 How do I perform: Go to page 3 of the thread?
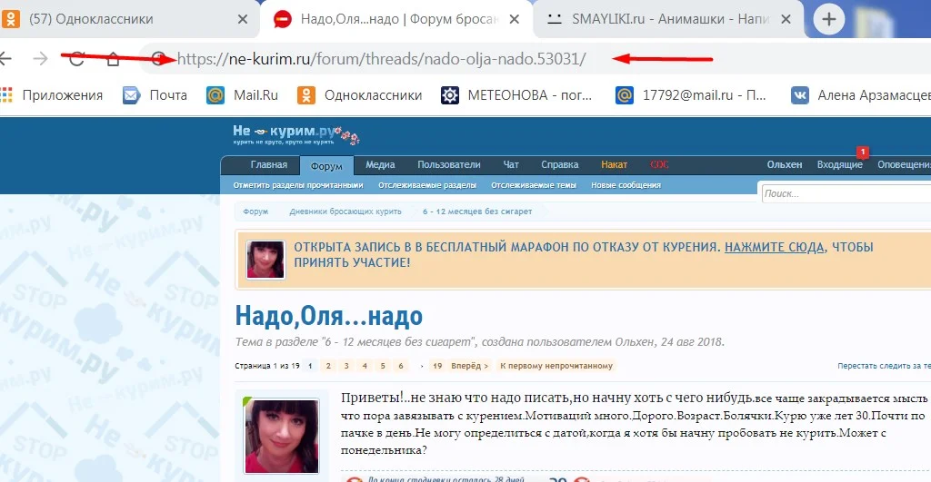click(x=346, y=366)
